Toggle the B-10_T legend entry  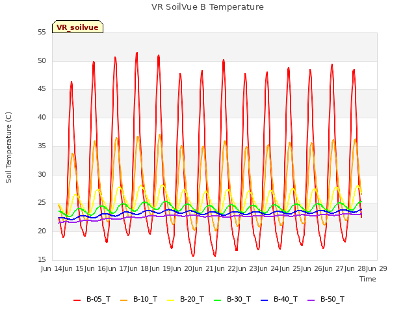pos(138,300)
